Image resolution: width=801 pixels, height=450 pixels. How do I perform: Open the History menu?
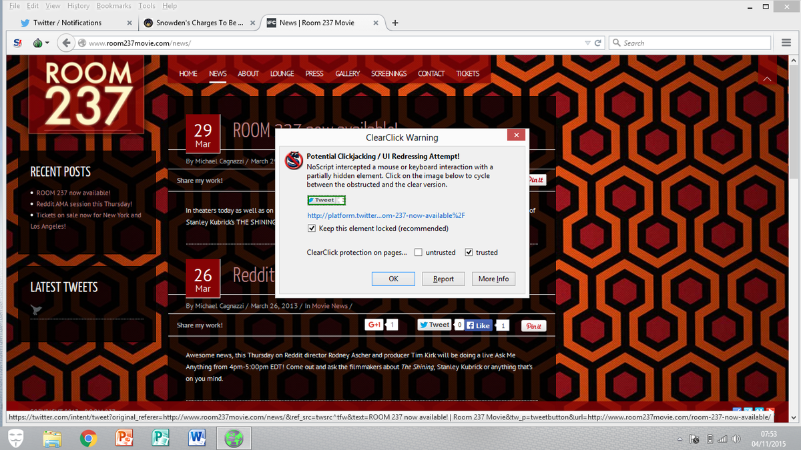click(78, 5)
